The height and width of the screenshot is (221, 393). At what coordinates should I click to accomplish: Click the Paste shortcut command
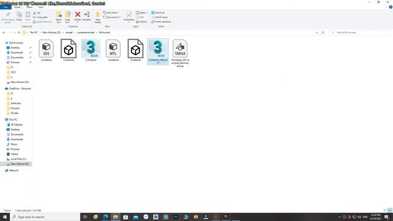(42, 22)
